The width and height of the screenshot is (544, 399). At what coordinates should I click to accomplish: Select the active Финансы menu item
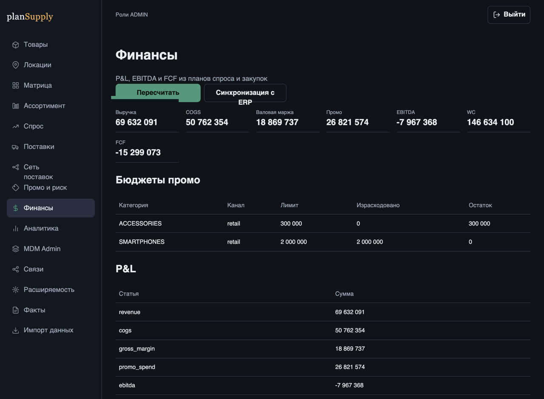[x=51, y=208]
